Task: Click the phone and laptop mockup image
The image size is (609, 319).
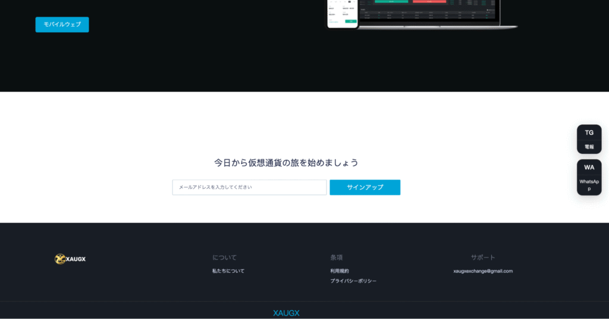Action: [x=422, y=15]
